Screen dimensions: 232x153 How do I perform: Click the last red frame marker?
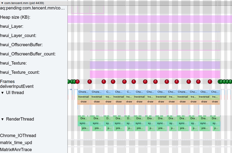(x=210, y=81)
